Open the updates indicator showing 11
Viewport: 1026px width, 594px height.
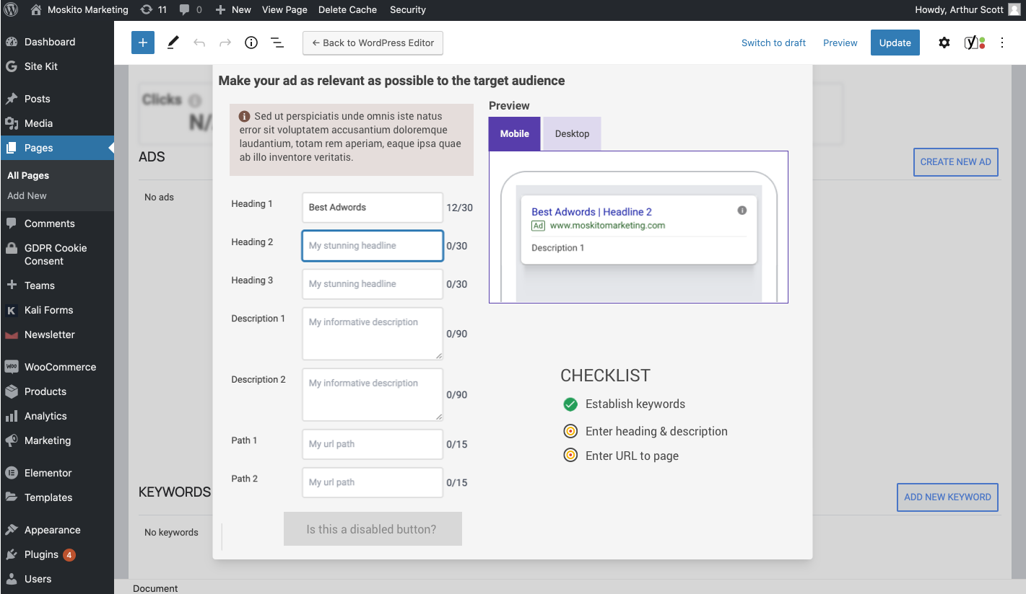tap(153, 10)
